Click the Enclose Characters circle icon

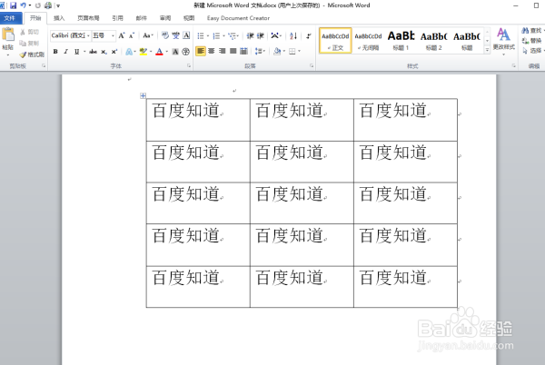[186, 52]
